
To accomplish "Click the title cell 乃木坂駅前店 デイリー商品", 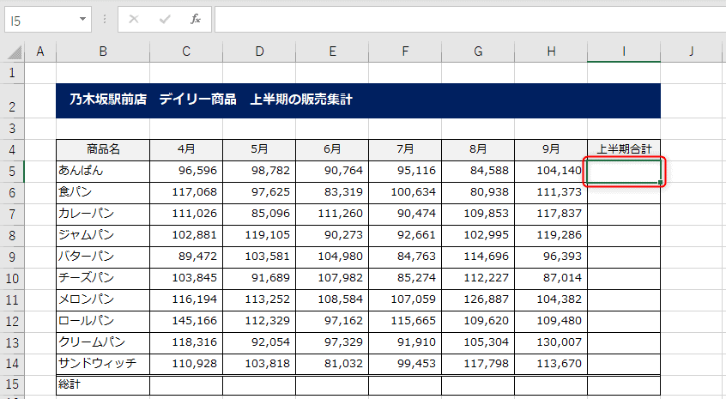I will pyautogui.click(x=358, y=100).
